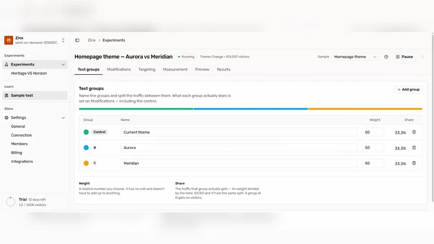434x244 pixels.
Task: Collapse the Settings section chevron
Action: 63,118
